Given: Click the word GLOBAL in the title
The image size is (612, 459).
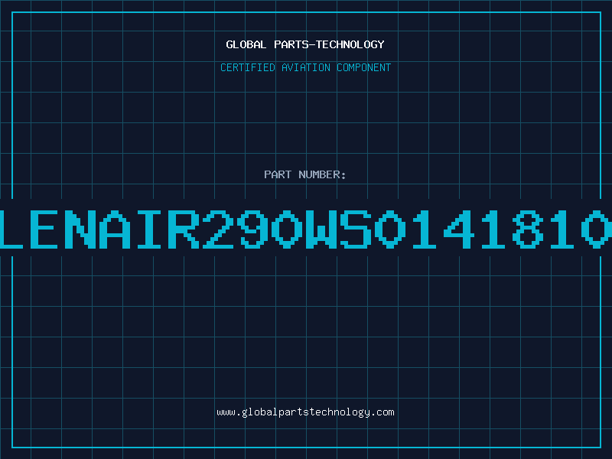Looking at the screenshot, I should click(x=246, y=44).
